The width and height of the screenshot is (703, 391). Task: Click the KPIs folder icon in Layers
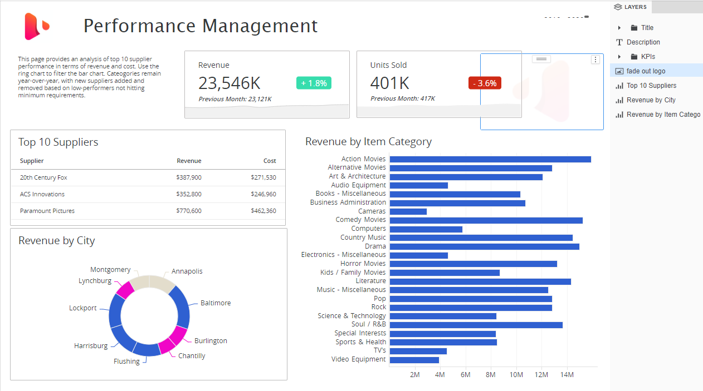(634, 57)
